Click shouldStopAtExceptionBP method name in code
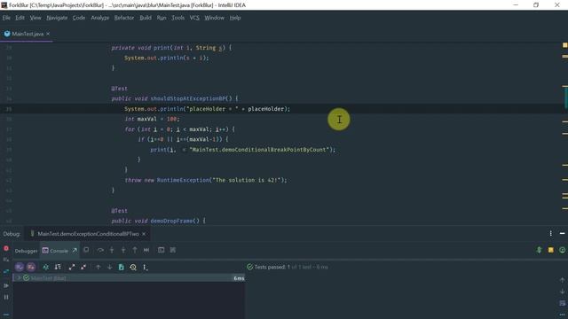 (x=188, y=98)
